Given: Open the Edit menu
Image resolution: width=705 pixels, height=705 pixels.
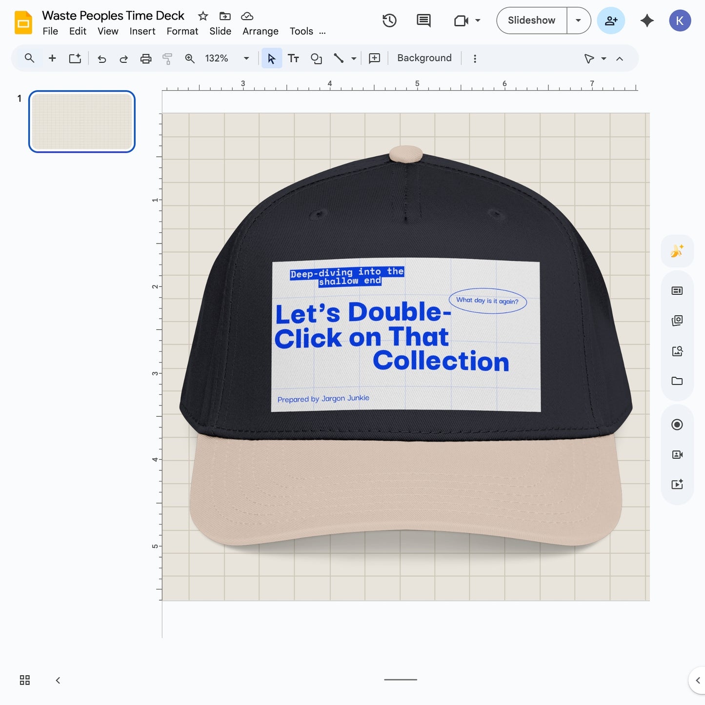Looking at the screenshot, I should tap(78, 31).
